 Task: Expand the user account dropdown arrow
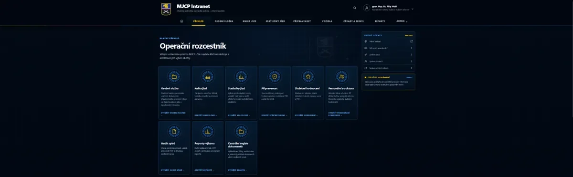point(412,9)
